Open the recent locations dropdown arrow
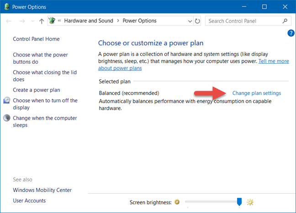Image resolution: width=296 pixels, height=213 pixels. click(32, 21)
